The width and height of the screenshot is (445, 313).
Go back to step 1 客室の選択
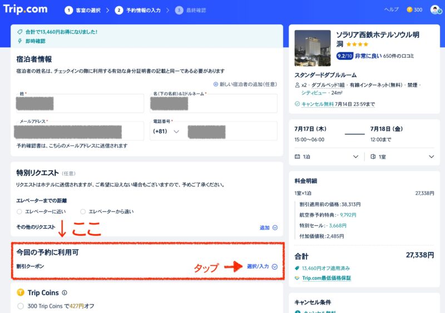coord(82,11)
